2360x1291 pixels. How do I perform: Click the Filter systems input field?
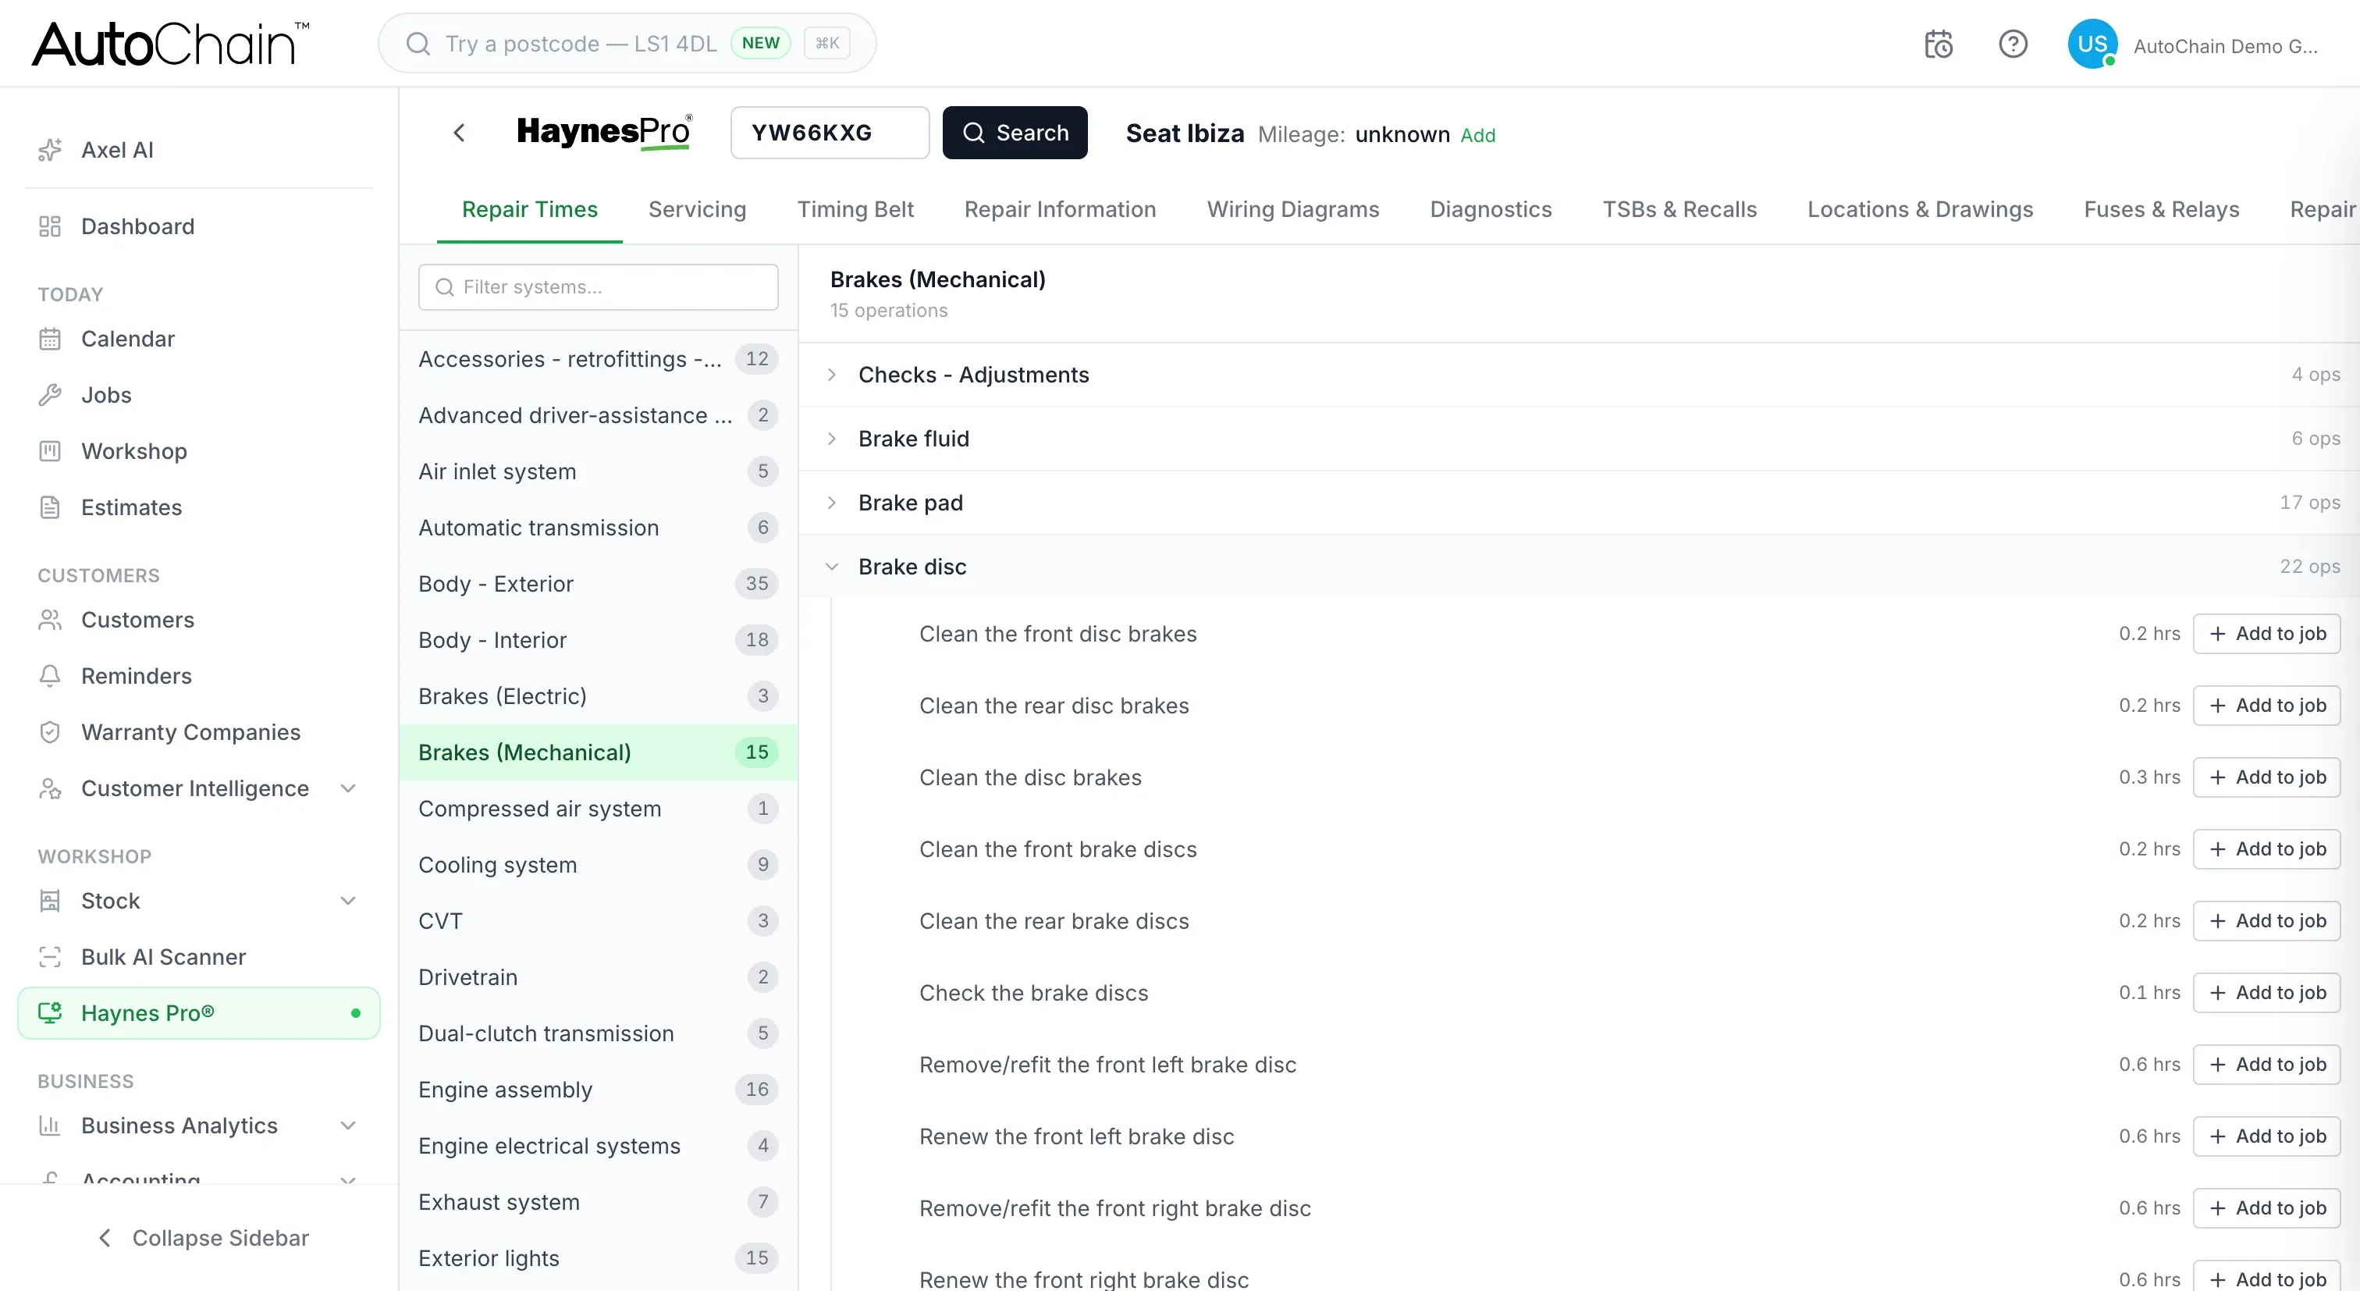coord(599,288)
